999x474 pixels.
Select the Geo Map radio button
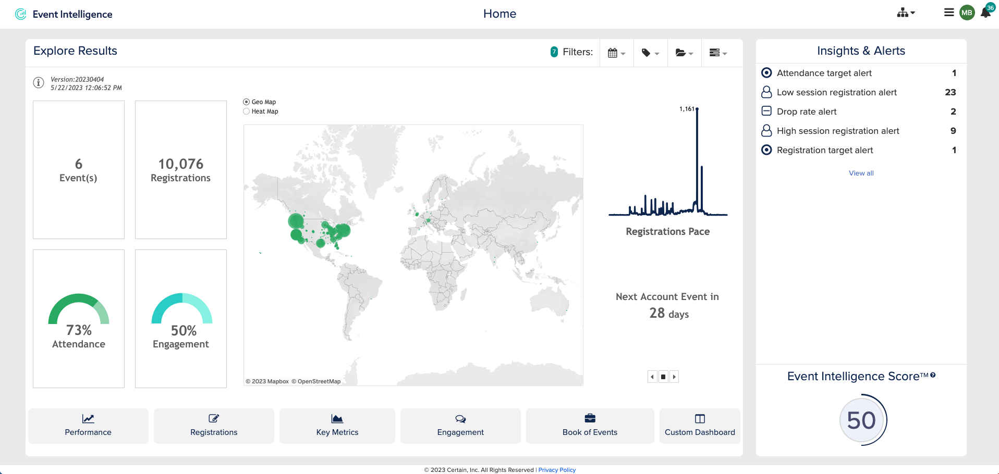[x=246, y=102]
